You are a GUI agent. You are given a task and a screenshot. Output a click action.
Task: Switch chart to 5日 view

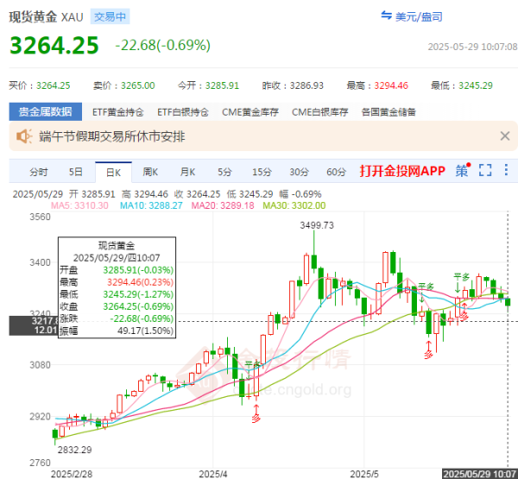(75, 172)
